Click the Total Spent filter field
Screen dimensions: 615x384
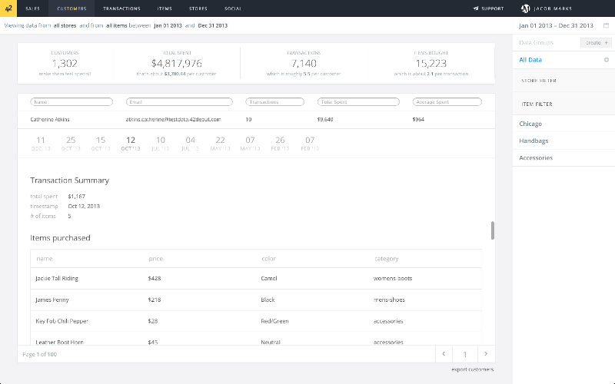click(358, 102)
